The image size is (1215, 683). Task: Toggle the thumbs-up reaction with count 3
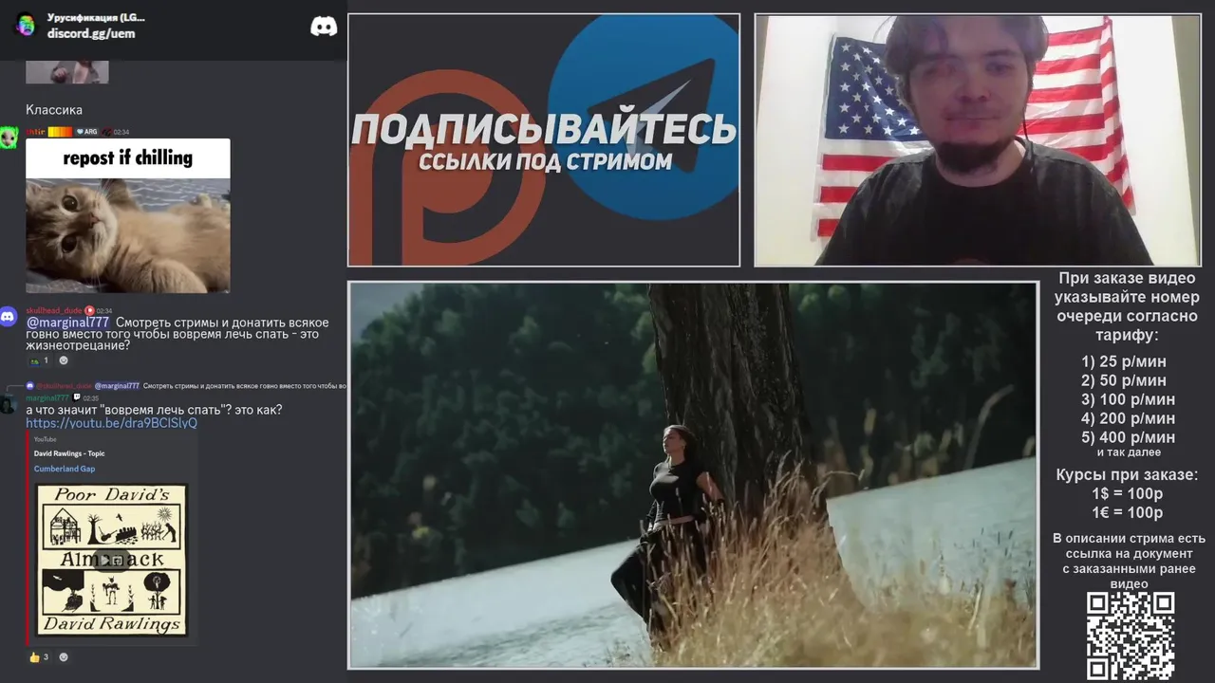tap(39, 656)
